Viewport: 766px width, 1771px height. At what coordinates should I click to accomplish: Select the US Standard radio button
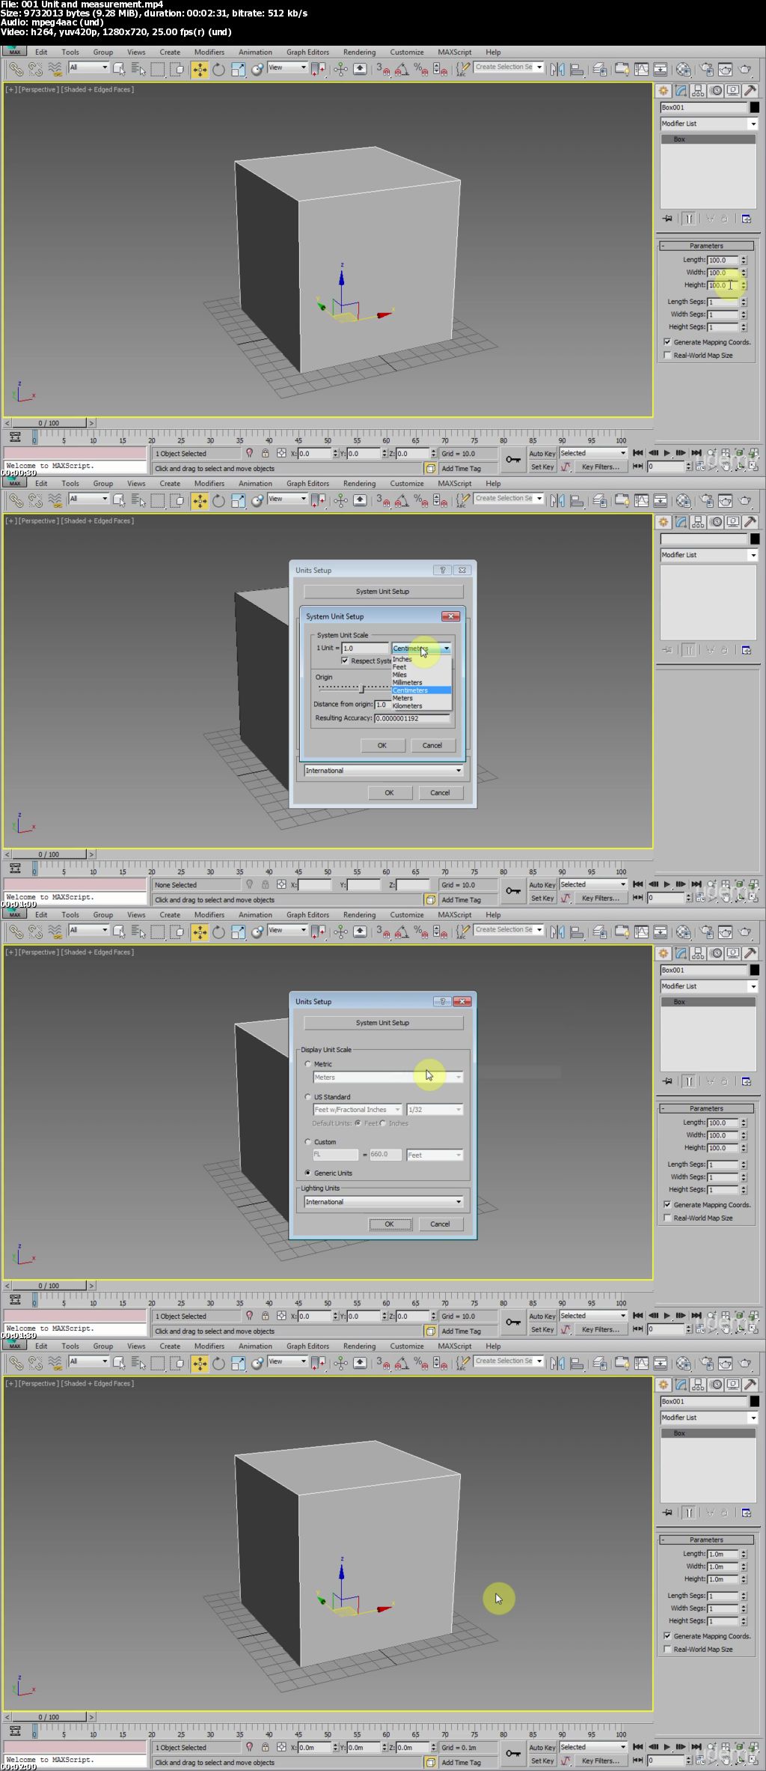point(308,1096)
